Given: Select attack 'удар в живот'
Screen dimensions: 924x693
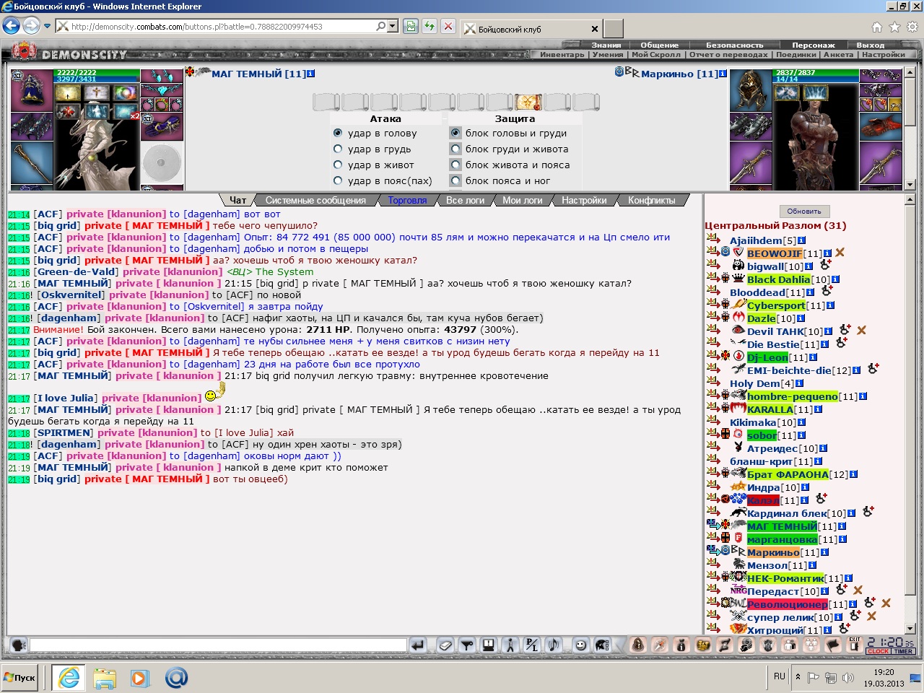Looking at the screenshot, I should tap(338, 165).
